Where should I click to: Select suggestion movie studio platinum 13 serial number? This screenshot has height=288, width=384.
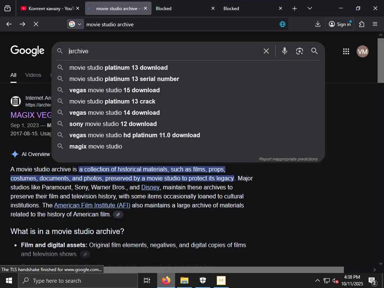188,79
